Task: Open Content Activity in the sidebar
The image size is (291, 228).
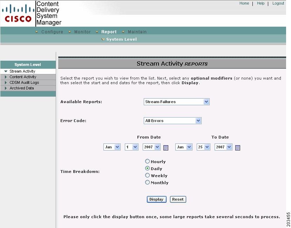Action: [x=23, y=77]
